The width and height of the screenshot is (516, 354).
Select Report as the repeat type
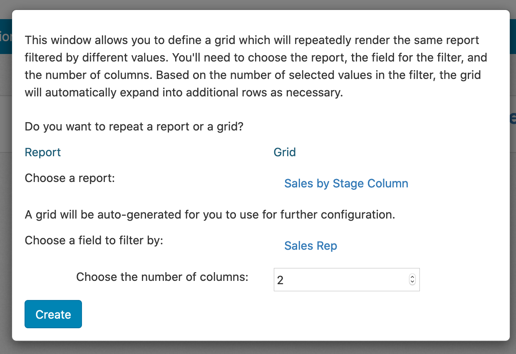(42, 152)
